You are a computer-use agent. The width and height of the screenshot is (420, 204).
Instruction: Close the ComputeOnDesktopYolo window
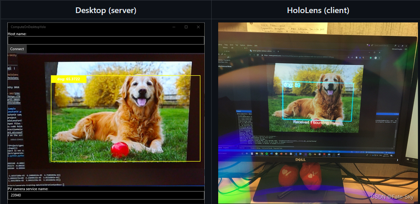(198, 27)
